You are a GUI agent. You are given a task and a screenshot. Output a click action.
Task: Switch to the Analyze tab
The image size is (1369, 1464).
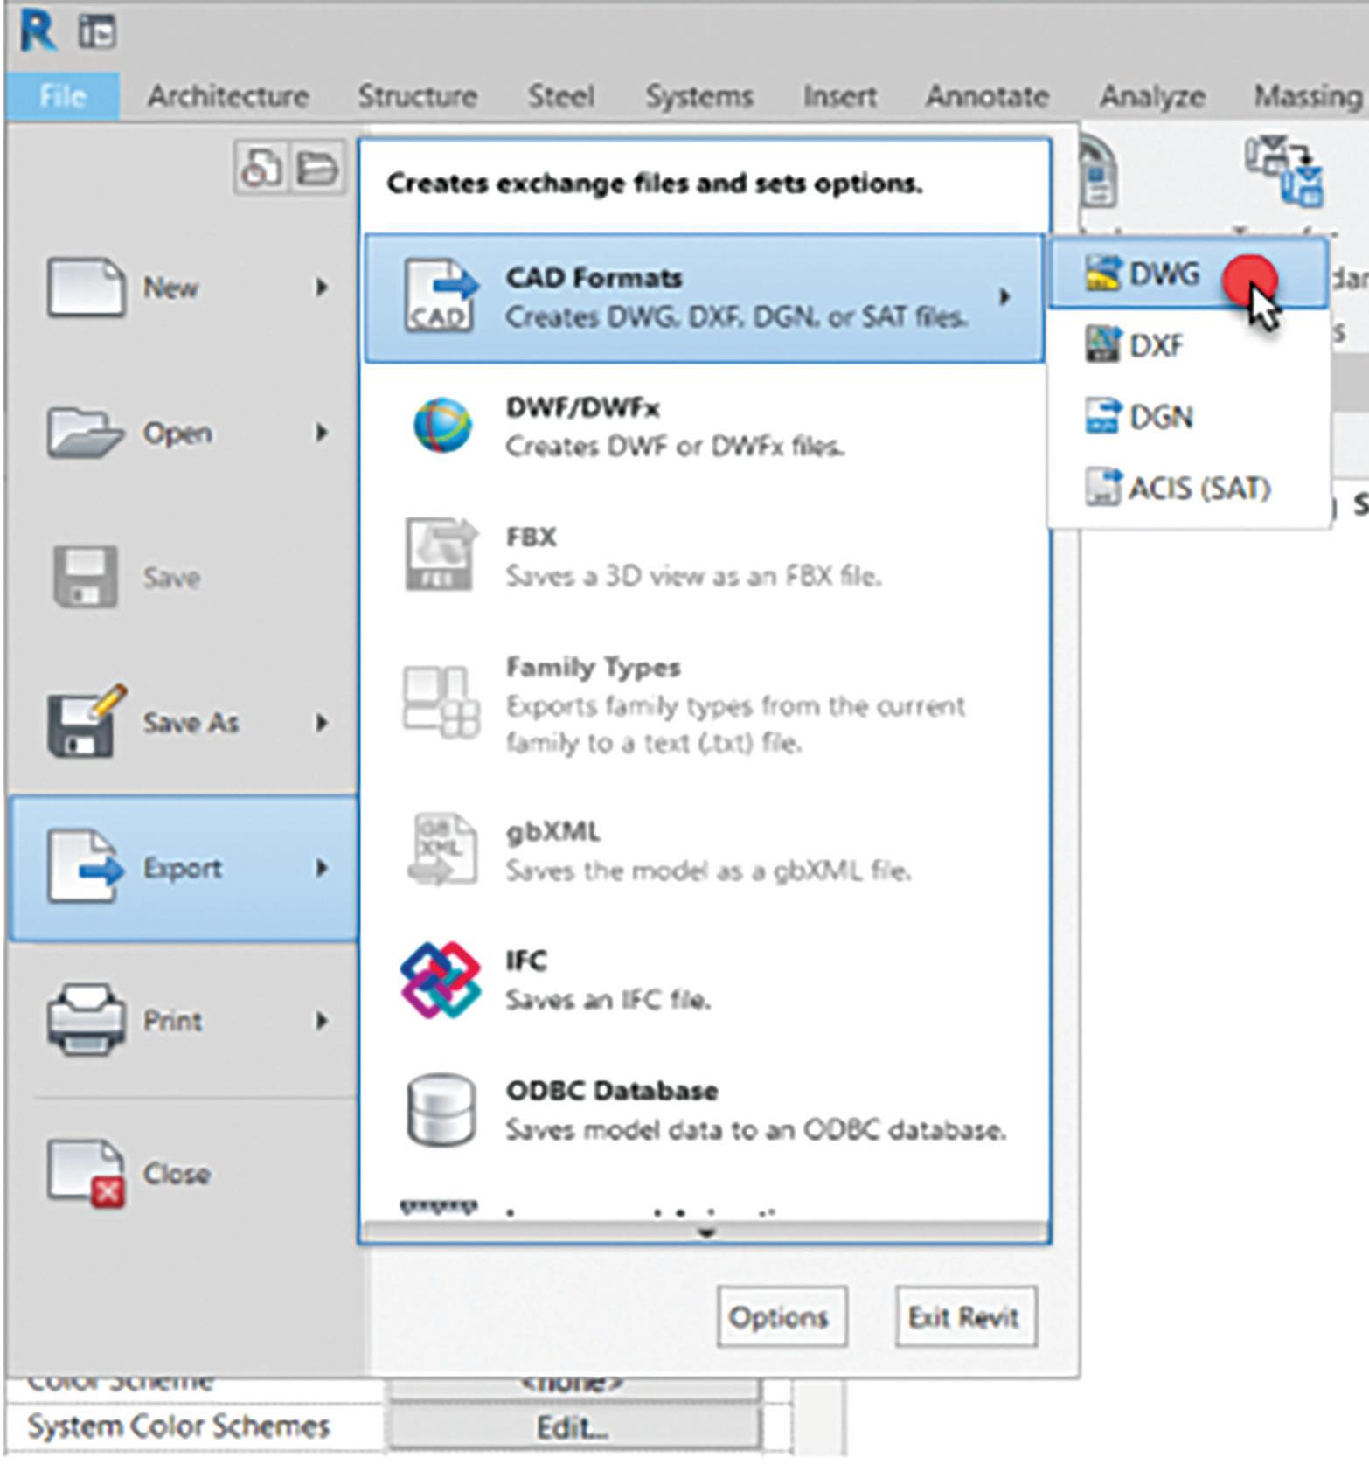(1151, 95)
